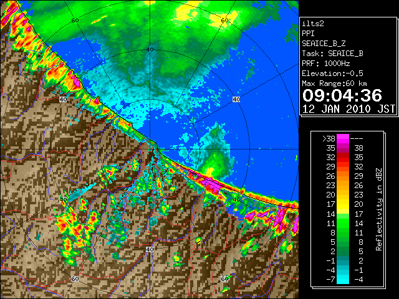Select the "---" legend label
Screen dimensions: 399x299
pos(357,138)
